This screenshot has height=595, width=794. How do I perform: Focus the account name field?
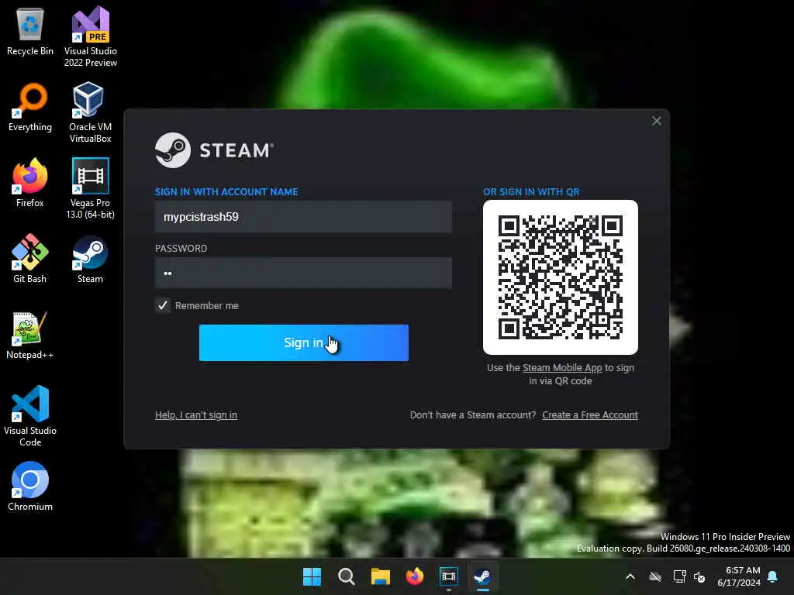303,217
